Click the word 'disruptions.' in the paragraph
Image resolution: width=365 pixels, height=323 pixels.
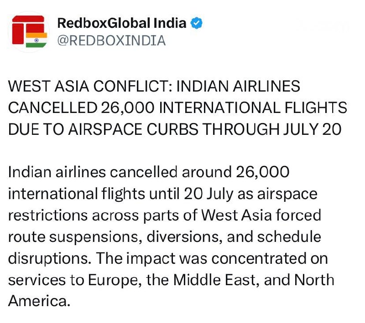[50, 259]
